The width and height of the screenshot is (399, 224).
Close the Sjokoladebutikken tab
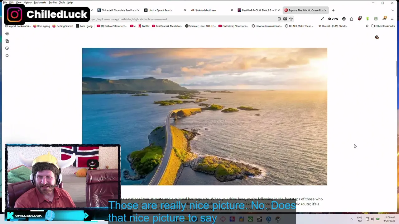(x=232, y=10)
